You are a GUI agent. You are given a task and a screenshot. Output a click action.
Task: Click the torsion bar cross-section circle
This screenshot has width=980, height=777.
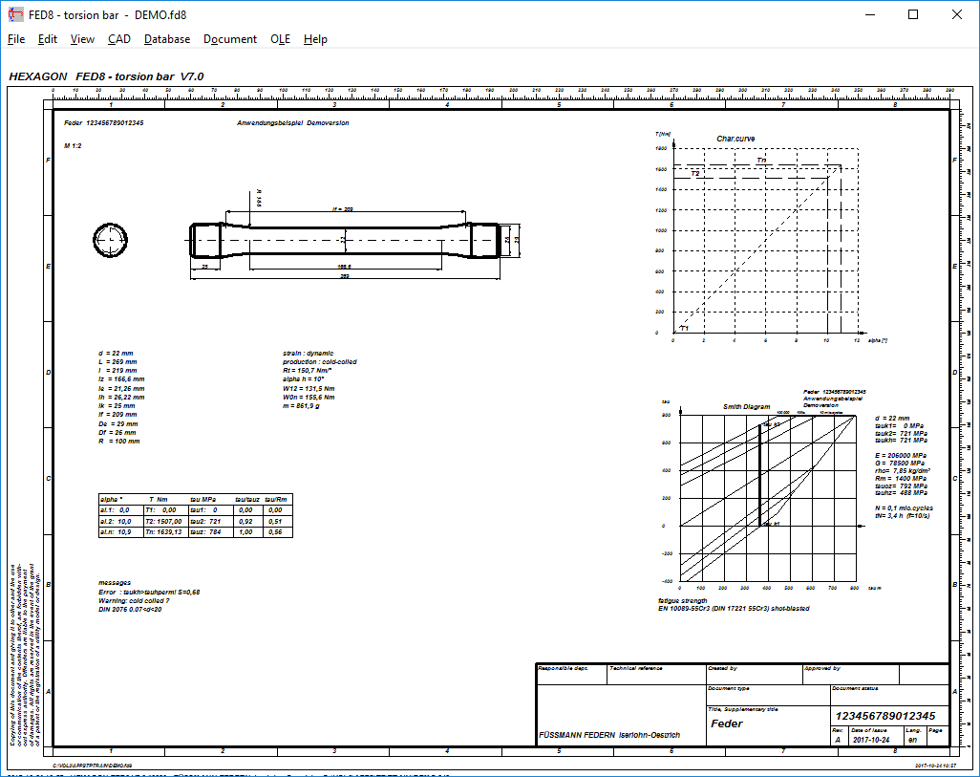pyautogui.click(x=110, y=239)
